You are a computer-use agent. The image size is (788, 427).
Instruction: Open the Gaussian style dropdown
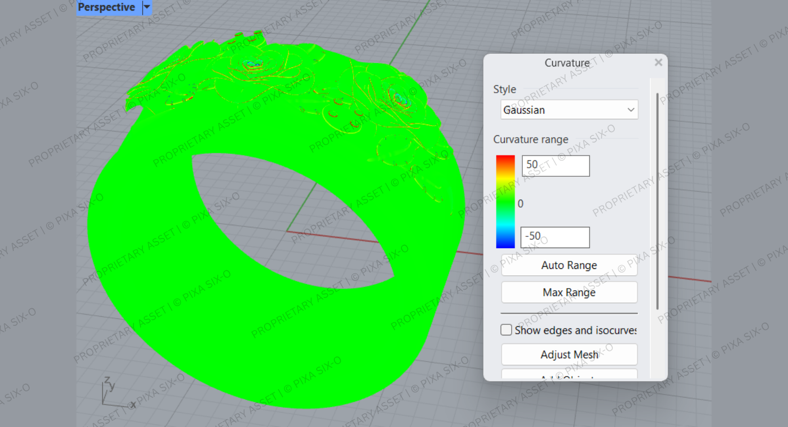point(569,110)
